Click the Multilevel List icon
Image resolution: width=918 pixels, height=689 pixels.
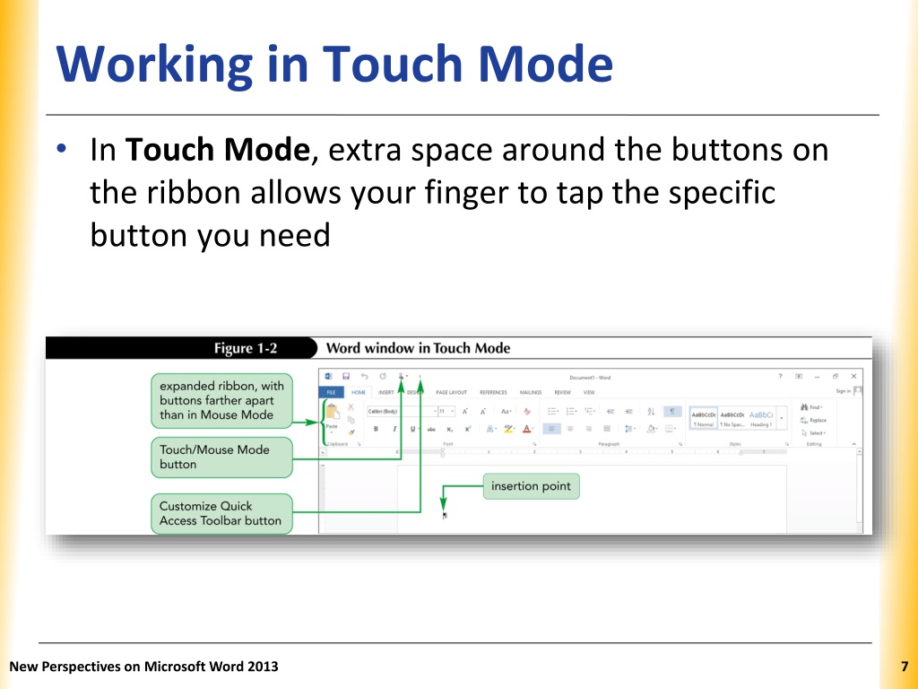click(590, 411)
